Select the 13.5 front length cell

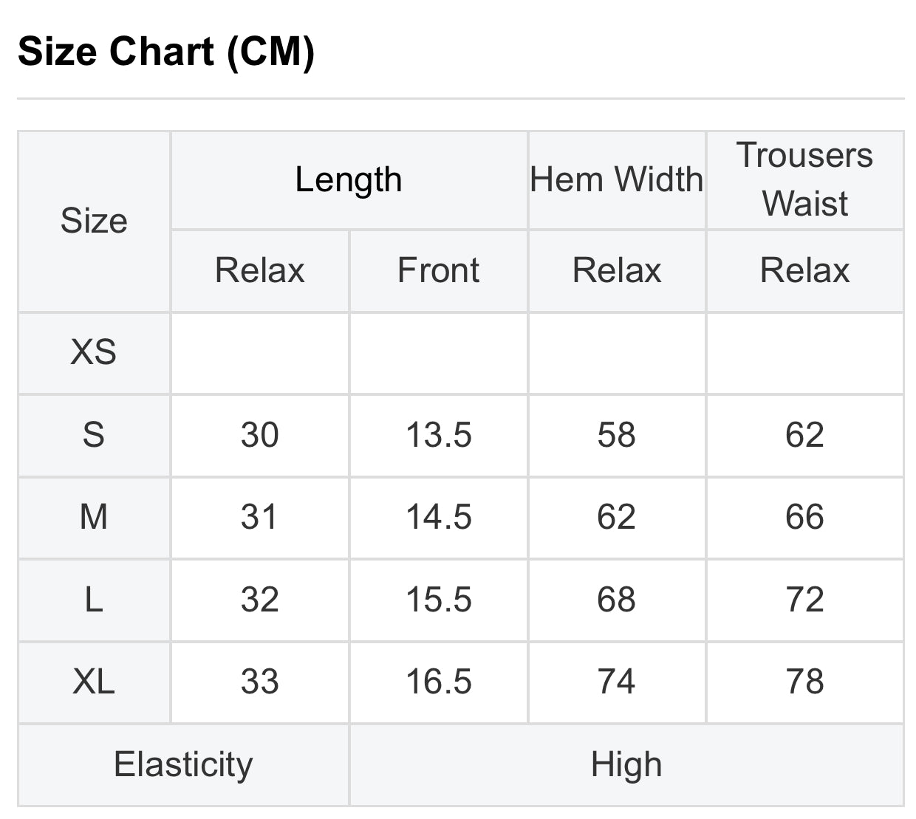pos(438,435)
